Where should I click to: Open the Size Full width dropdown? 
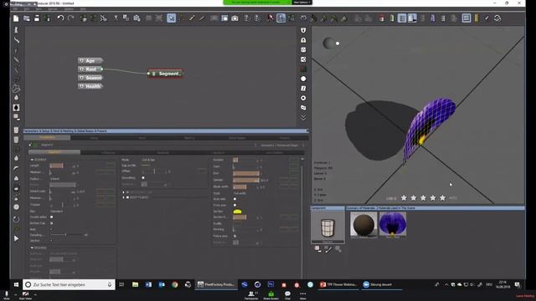(240, 193)
